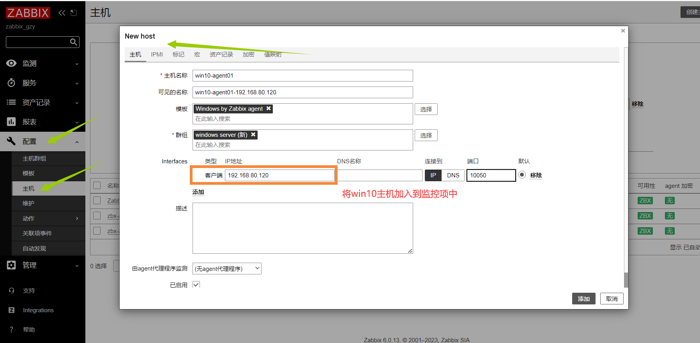The height and width of the screenshot is (343, 700).
Task: Click the 管理 gear icon
Action: pyautogui.click(x=11, y=265)
